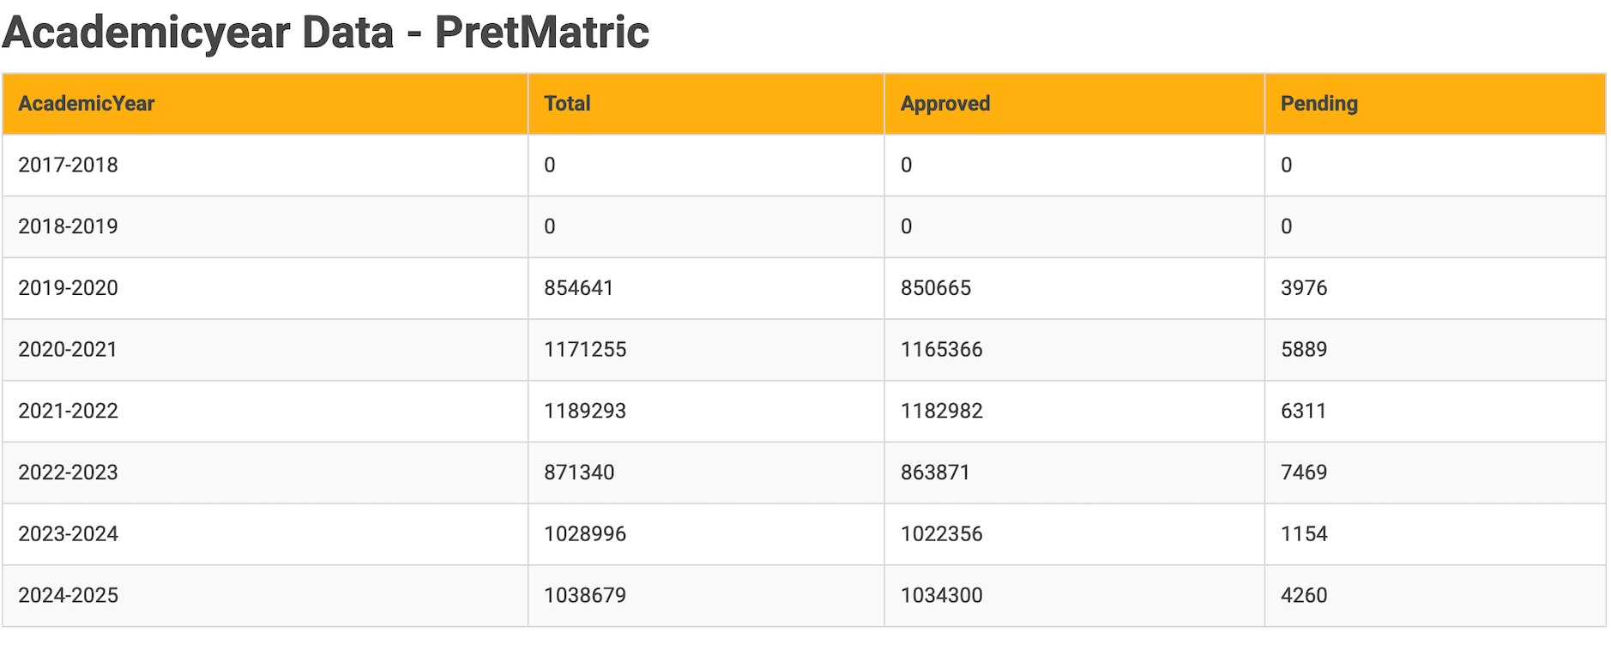Image resolution: width=1611 pixels, height=650 pixels.
Task: Select the 2024-2025 academic year cell
Action: 265,596
